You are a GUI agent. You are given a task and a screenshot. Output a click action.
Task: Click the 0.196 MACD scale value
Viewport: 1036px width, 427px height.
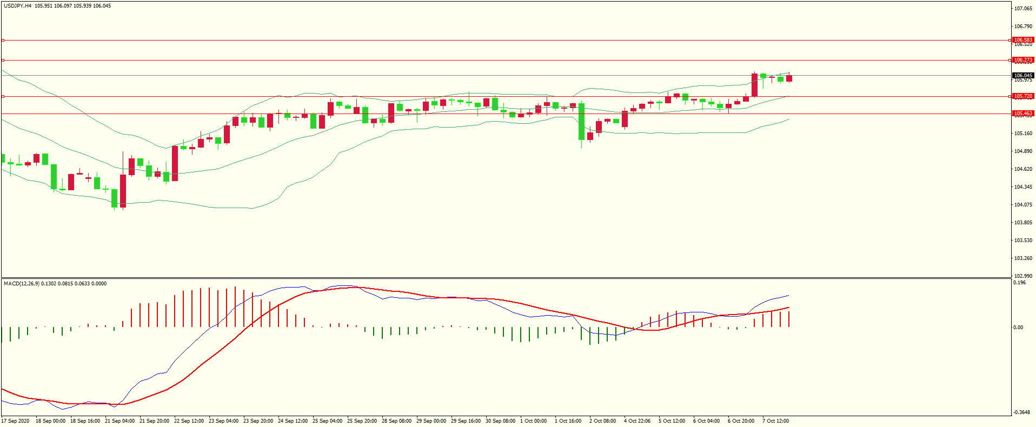[x=1020, y=283]
